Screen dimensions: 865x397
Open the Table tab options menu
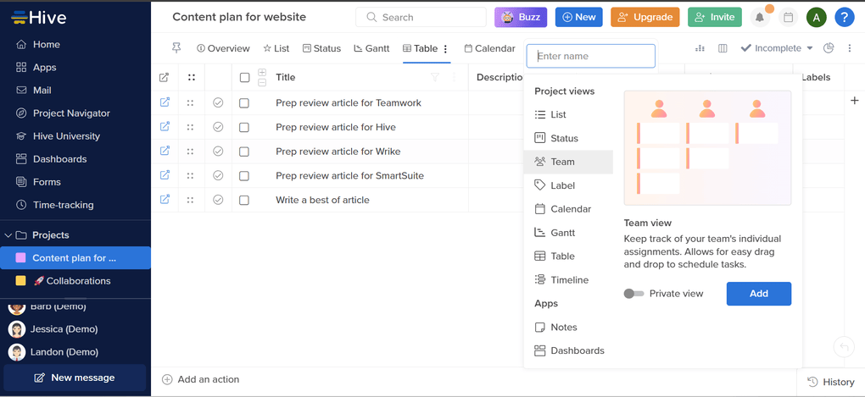click(x=446, y=49)
